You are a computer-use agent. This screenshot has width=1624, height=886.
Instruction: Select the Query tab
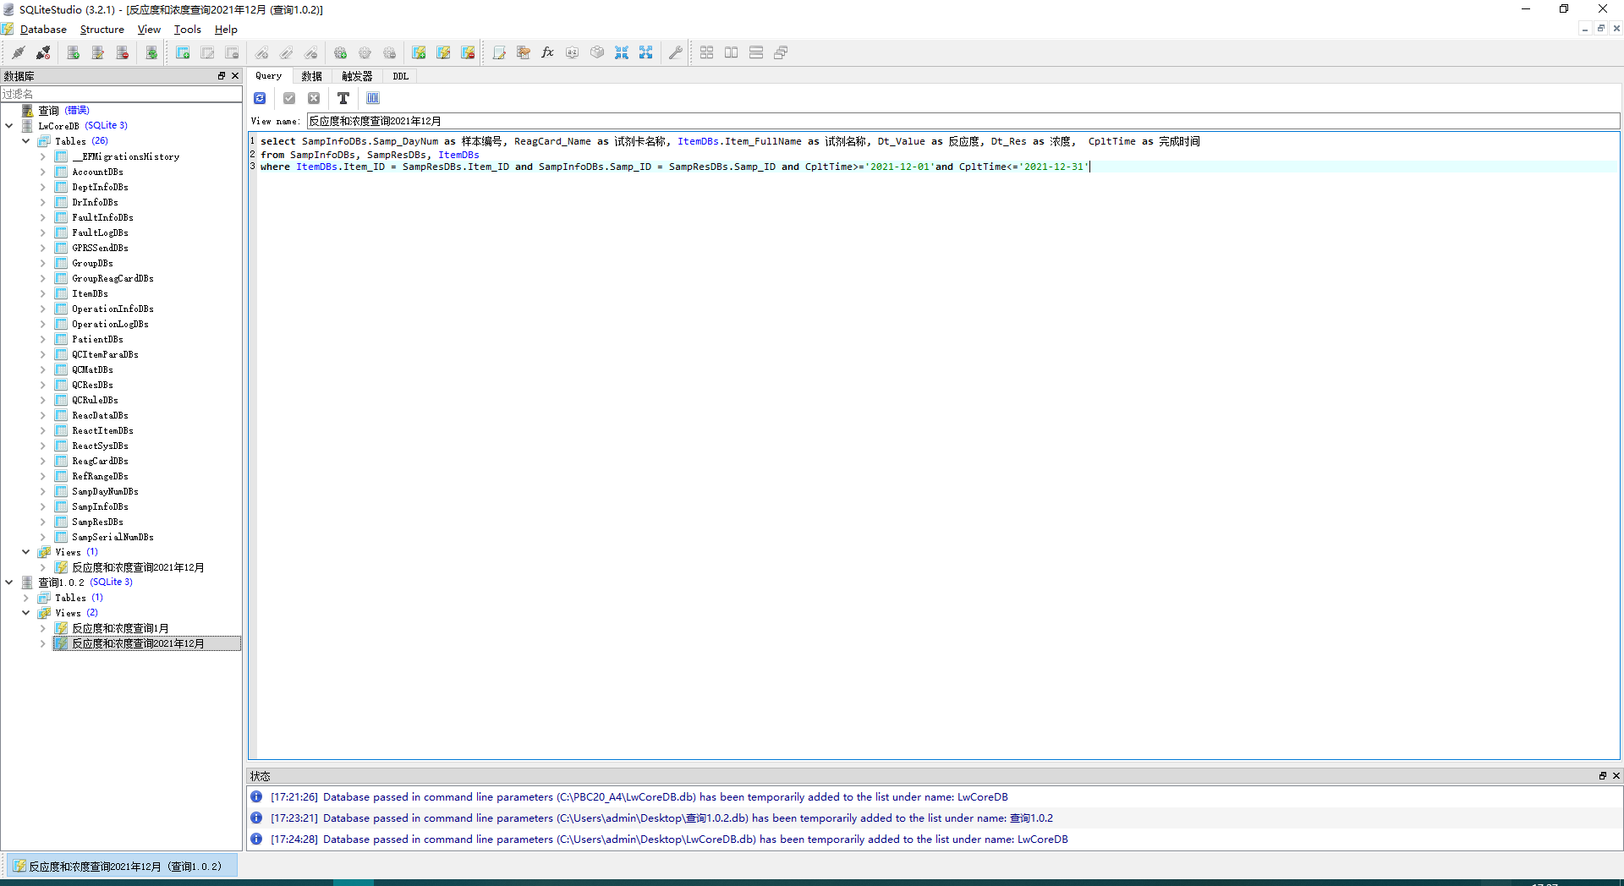pyautogui.click(x=269, y=76)
